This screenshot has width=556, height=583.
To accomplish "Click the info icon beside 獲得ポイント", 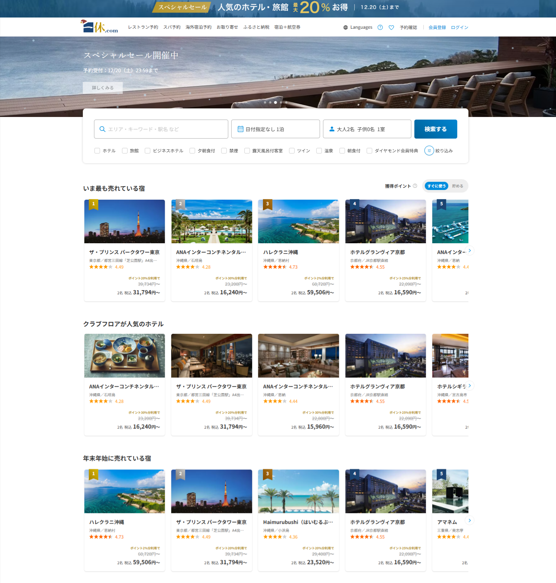I will click(415, 186).
